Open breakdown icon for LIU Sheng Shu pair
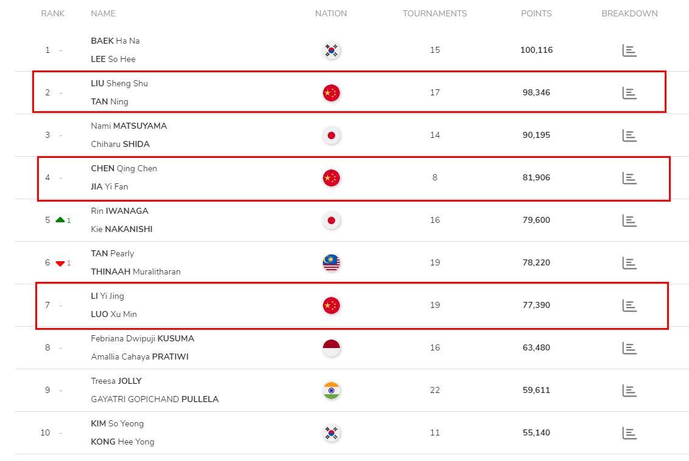This screenshot has height=461, width=689. click(629, 93)
